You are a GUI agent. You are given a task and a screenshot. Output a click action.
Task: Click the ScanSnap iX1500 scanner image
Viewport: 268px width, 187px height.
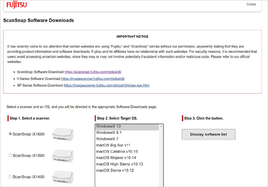[x=63, y=156]
